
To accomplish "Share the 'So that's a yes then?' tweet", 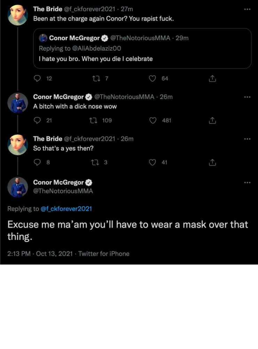I will (212, 162).
